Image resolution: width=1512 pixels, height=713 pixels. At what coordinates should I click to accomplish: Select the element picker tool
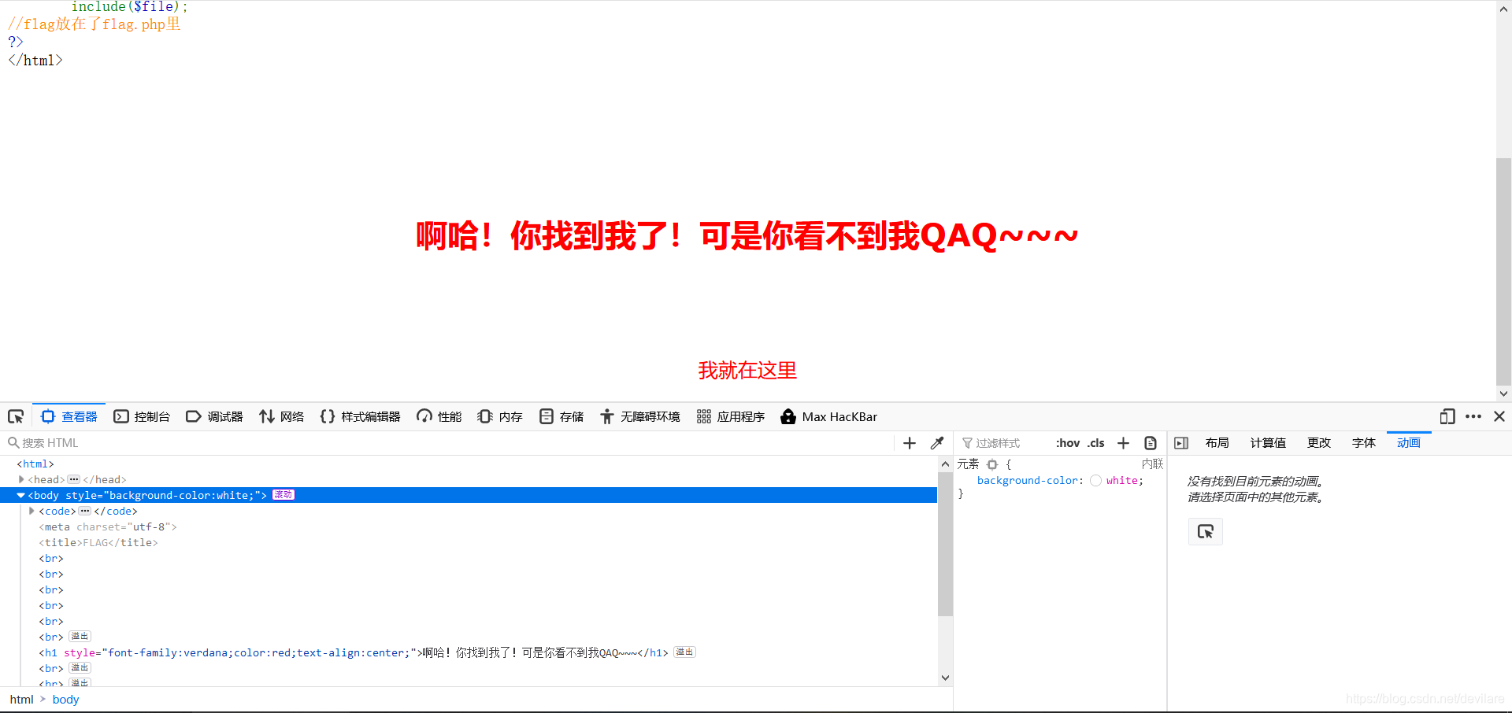[x=15, y=416]
